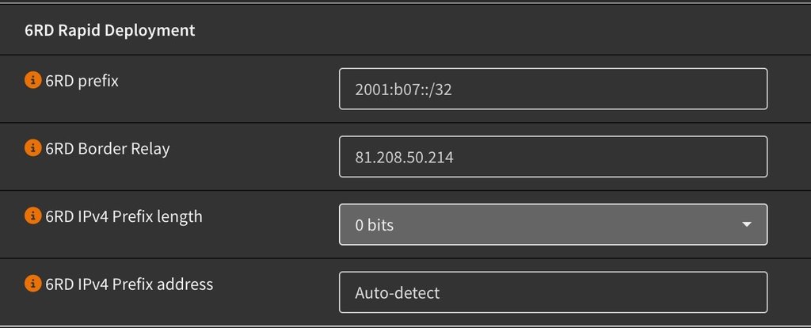This screenshot has height=328, width=811.
Task: Click the info icon beside 6RD Border Relay
Action: tap(32, 148)
